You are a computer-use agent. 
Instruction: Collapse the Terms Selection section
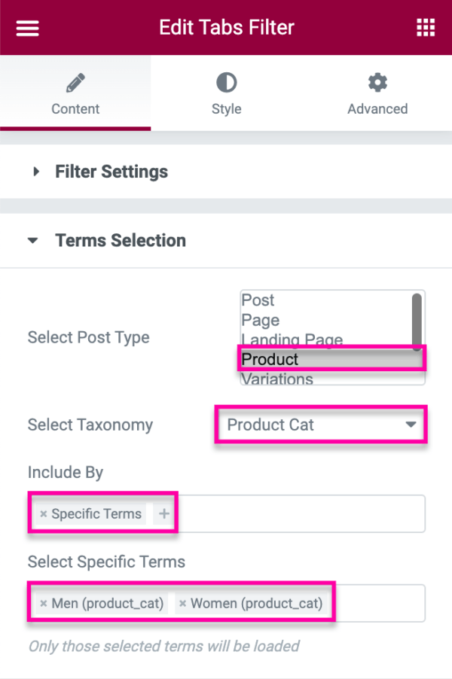120,240
